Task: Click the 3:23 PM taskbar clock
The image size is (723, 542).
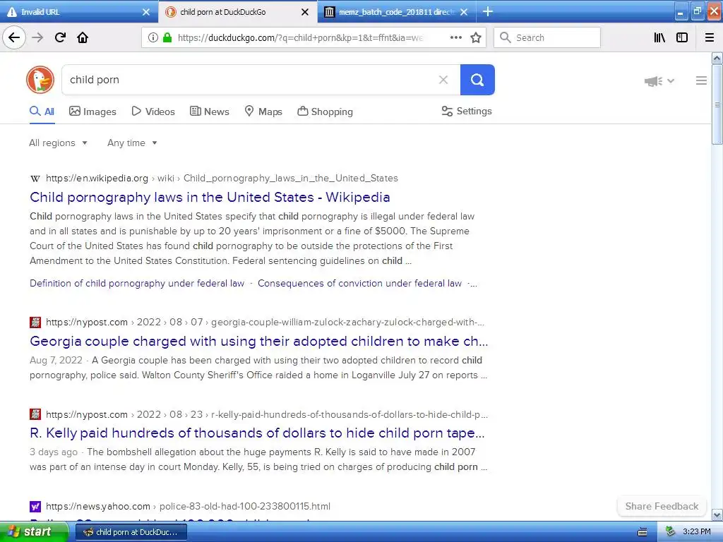Action: pos(696,532)
